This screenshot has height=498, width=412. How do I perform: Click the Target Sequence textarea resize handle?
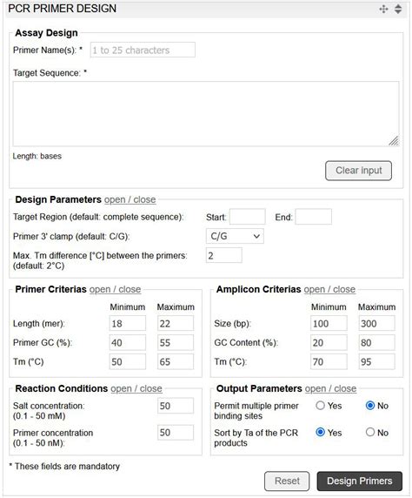click(x=394, y=141)
